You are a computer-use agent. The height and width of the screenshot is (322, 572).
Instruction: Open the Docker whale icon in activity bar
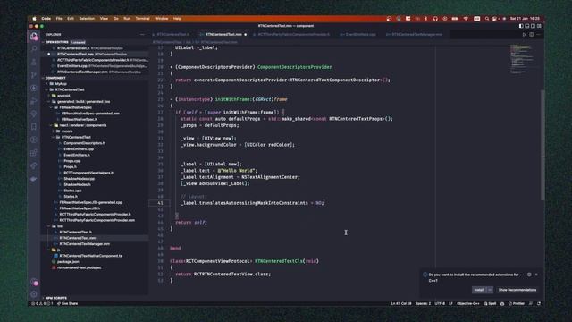tap(34, 179)
